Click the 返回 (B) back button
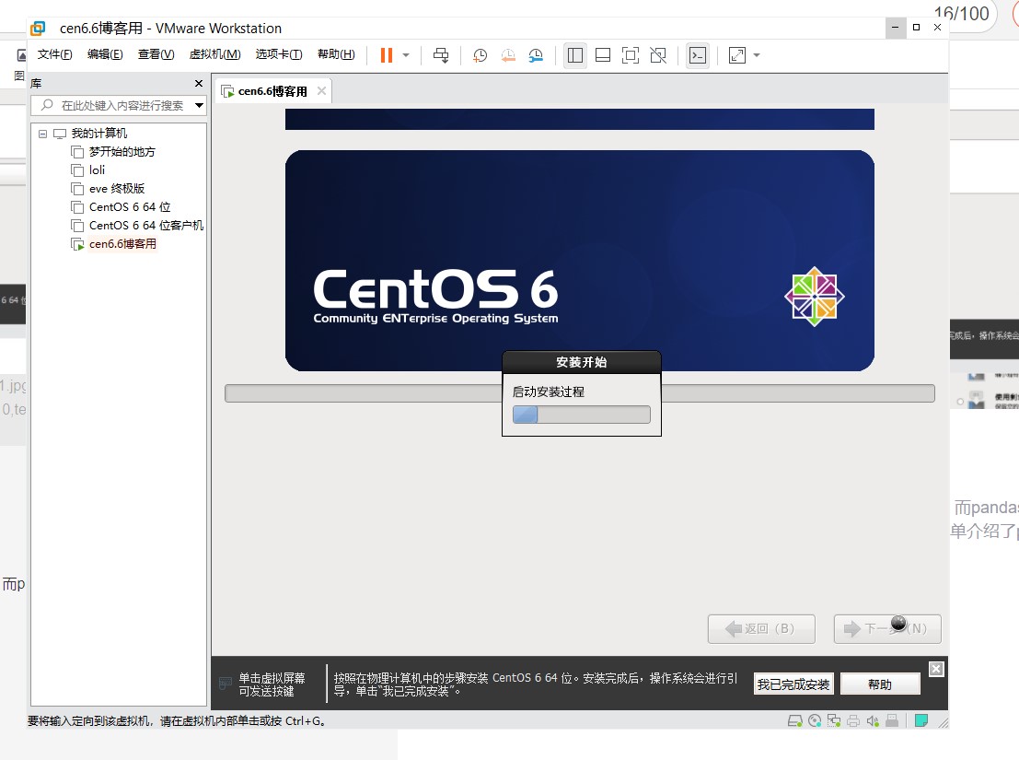1019x760 pixels. [761, 628]
